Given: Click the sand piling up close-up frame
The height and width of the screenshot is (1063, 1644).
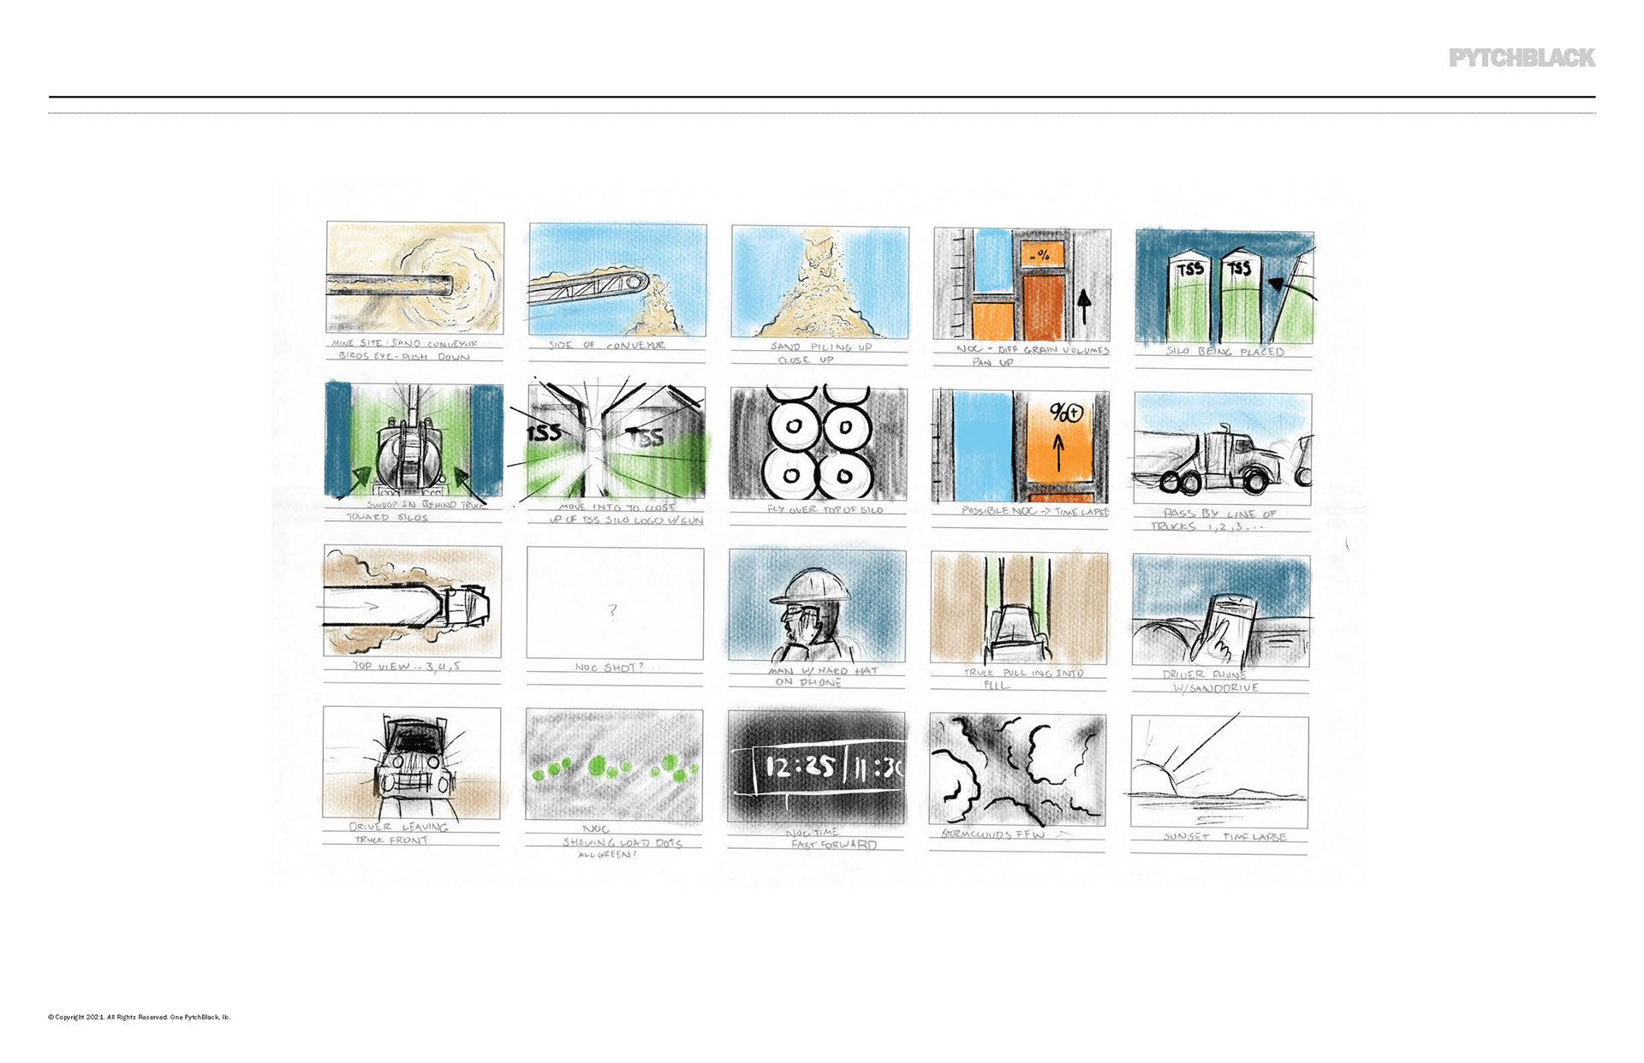Looking at the screenshot, I should [x=819, y=282].
